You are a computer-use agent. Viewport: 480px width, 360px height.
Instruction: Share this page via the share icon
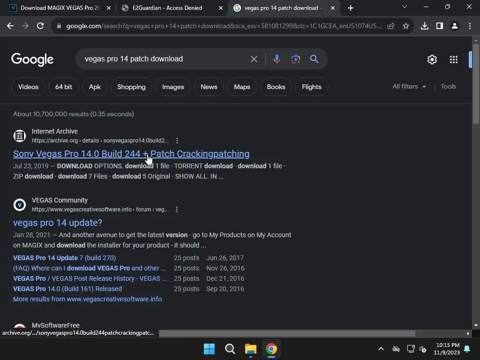tap(391, 26)
